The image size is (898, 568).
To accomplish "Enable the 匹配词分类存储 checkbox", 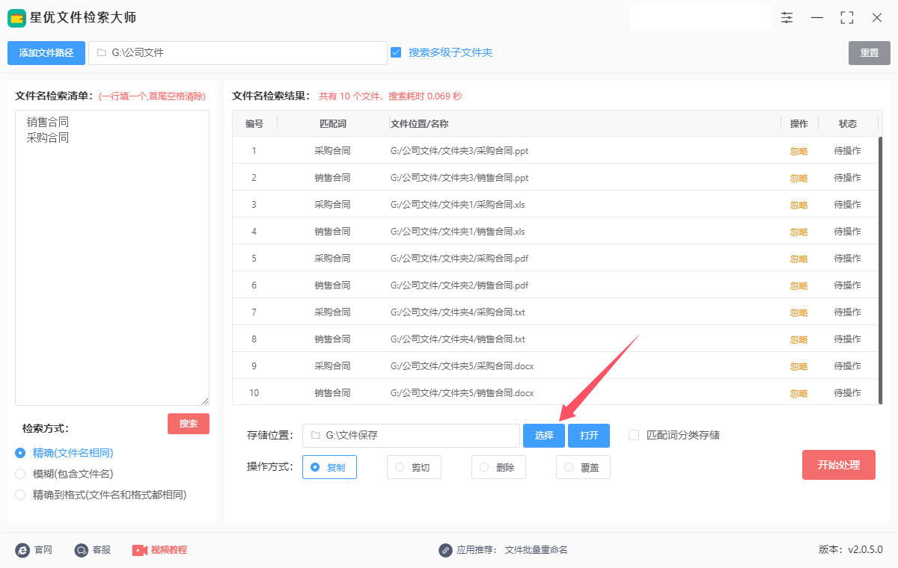I will (x=634, y=435).
